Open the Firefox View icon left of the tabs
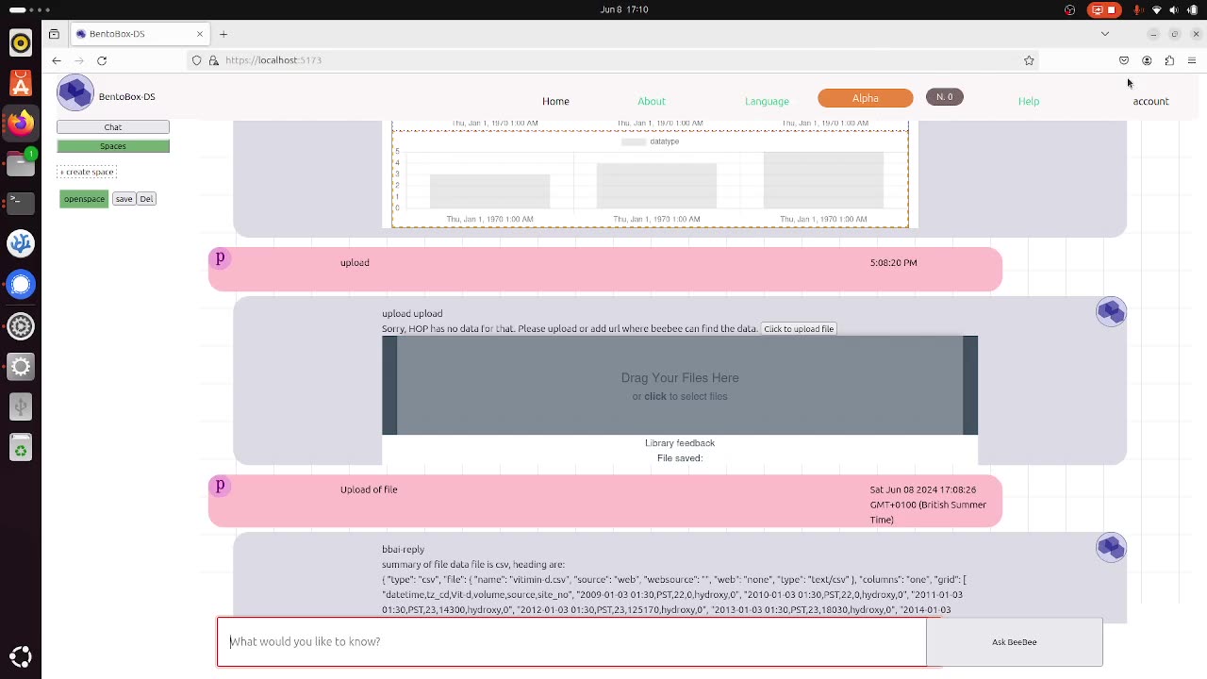Screen dimensions: 1207x679 (54, 34)
